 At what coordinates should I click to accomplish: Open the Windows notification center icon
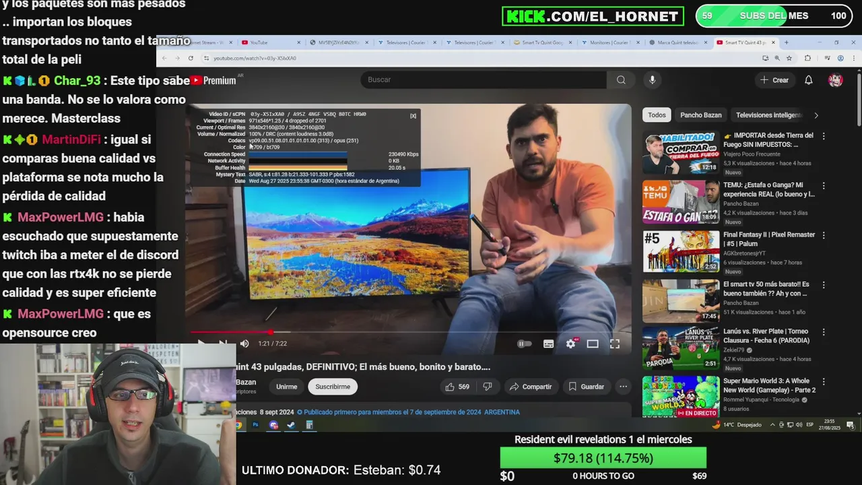tap(851, 425)
